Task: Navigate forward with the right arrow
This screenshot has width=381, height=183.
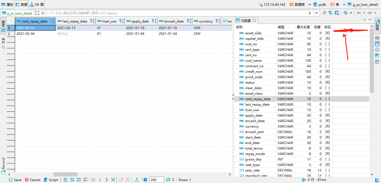Action: [369, 13]
